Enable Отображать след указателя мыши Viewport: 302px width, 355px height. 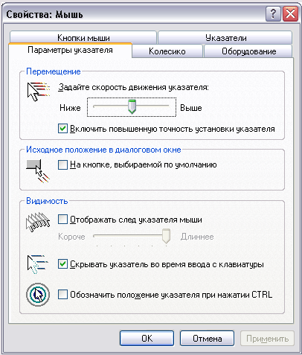(x=62, y=220)
